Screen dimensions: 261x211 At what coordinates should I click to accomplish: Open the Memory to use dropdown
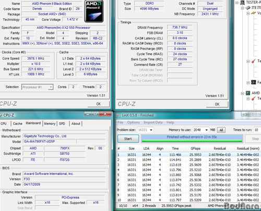click(x=206, y=130)
